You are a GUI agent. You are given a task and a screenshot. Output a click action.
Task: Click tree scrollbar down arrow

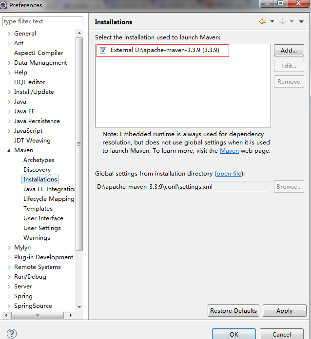(79, 307)
